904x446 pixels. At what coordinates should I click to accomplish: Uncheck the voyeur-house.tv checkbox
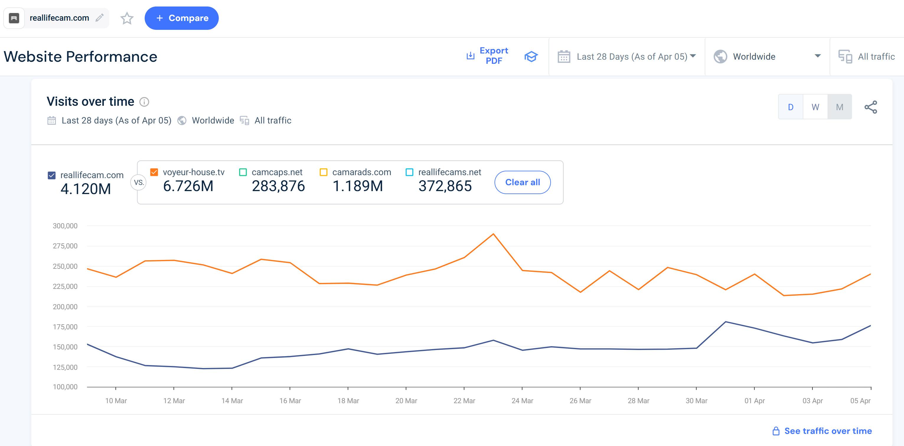[x=154, y=172]
